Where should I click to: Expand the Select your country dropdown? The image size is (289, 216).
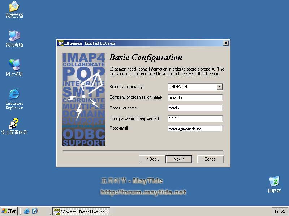(219, 87)
